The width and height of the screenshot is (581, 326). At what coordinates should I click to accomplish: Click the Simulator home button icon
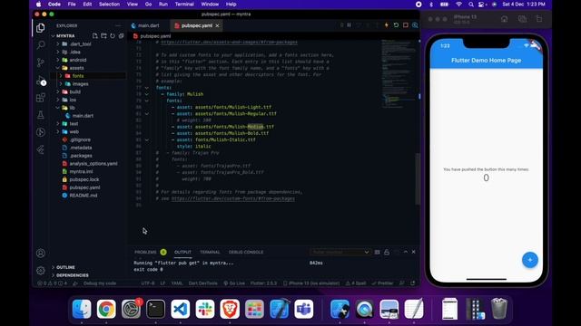click(505, 19)
